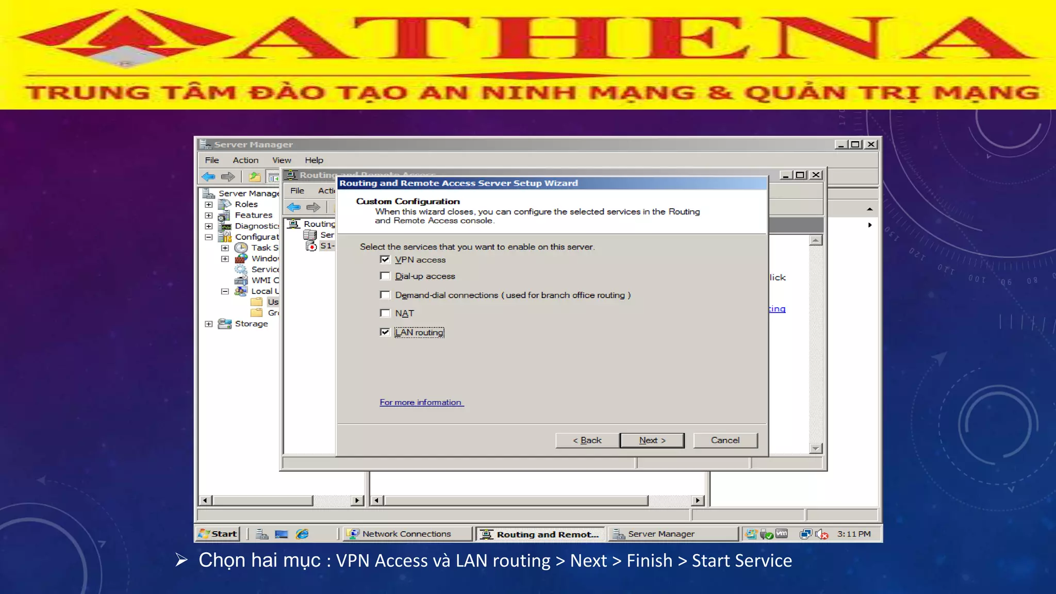Screen dimensions: 1056x594
Task: Open Server Manager's Help menu
Action: (x=314, y=160)
